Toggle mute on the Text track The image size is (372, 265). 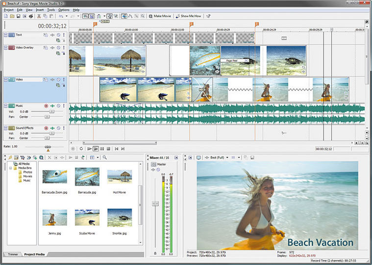point(58,35)
